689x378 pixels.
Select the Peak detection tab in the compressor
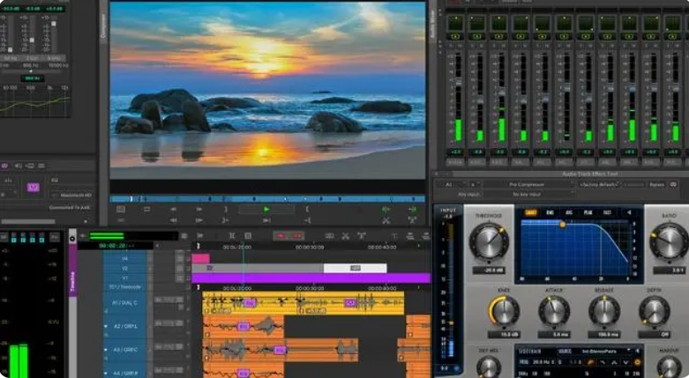tap(588, 212)
